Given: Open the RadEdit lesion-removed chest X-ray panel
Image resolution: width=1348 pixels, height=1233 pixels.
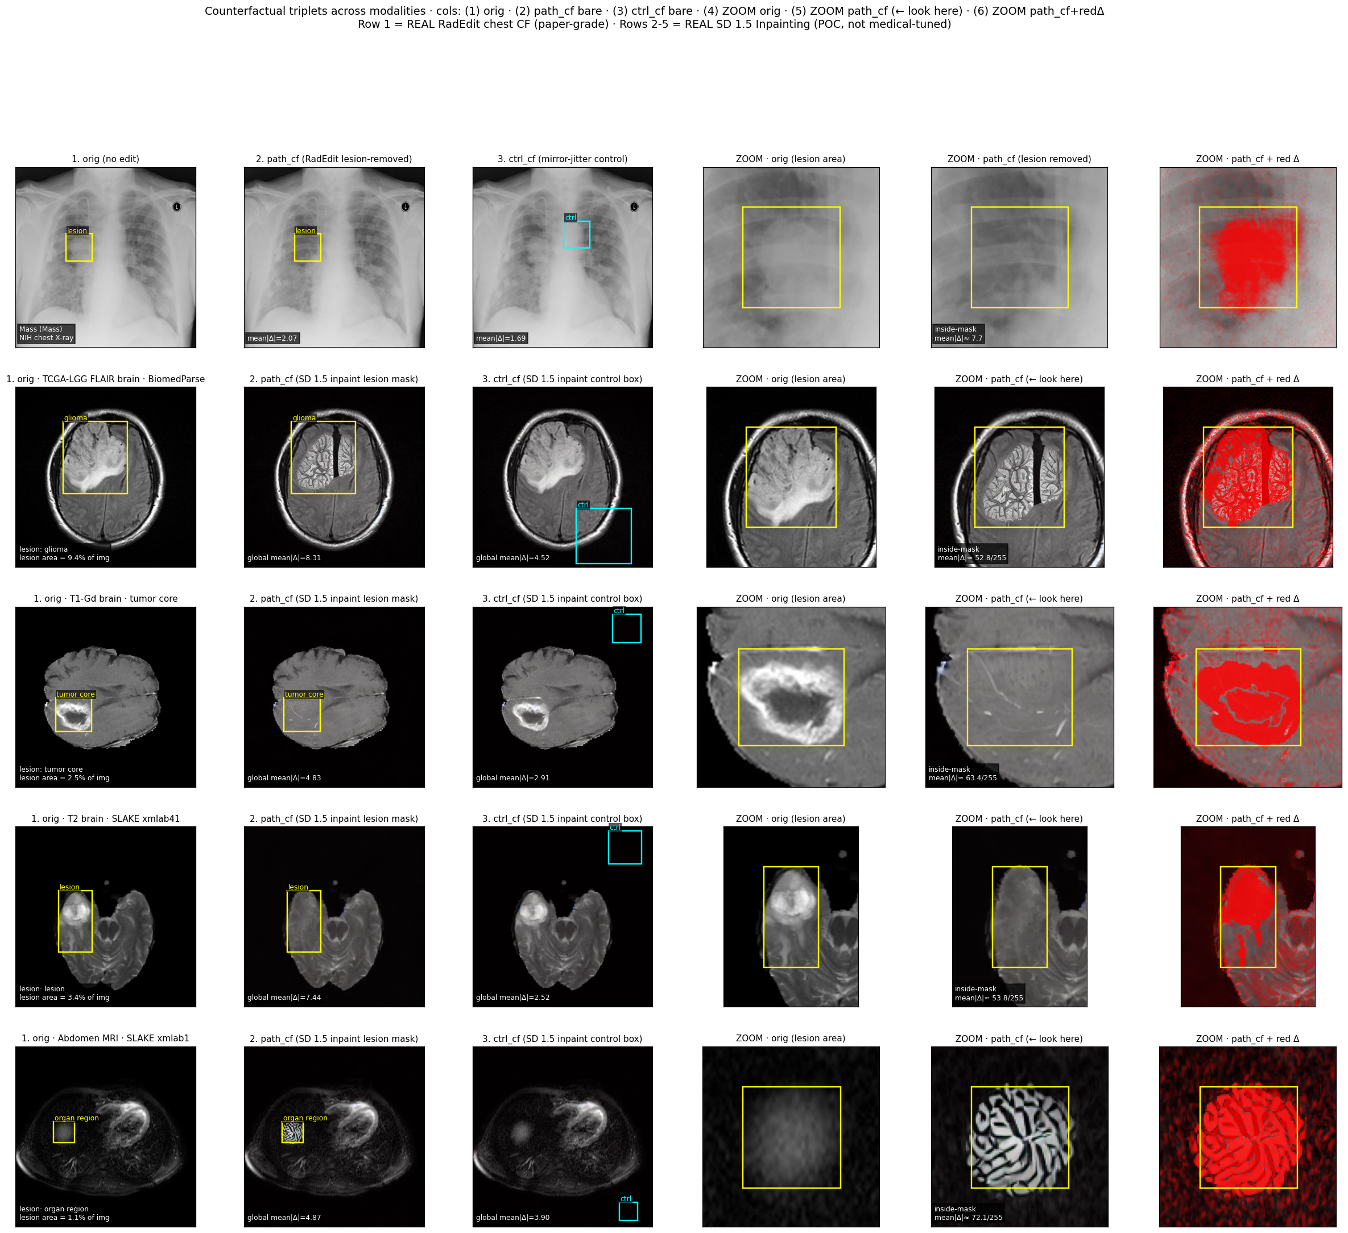Looking at the screenshot, I should [x=334, y=258].
